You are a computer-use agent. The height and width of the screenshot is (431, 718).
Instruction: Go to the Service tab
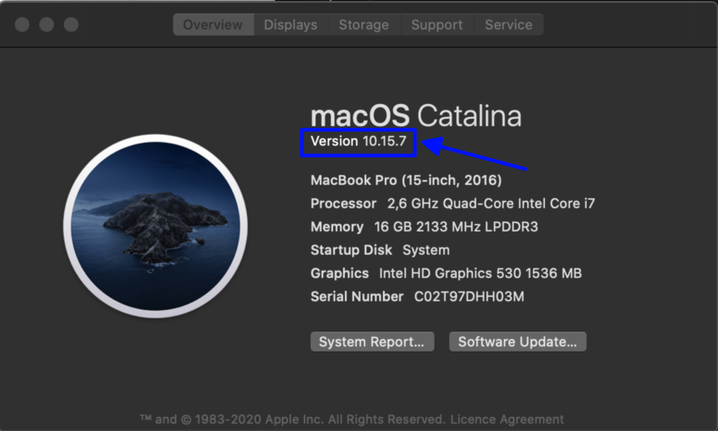(509, 24)
